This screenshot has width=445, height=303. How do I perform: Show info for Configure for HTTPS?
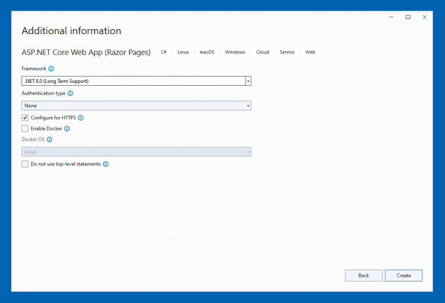(81, 118)
